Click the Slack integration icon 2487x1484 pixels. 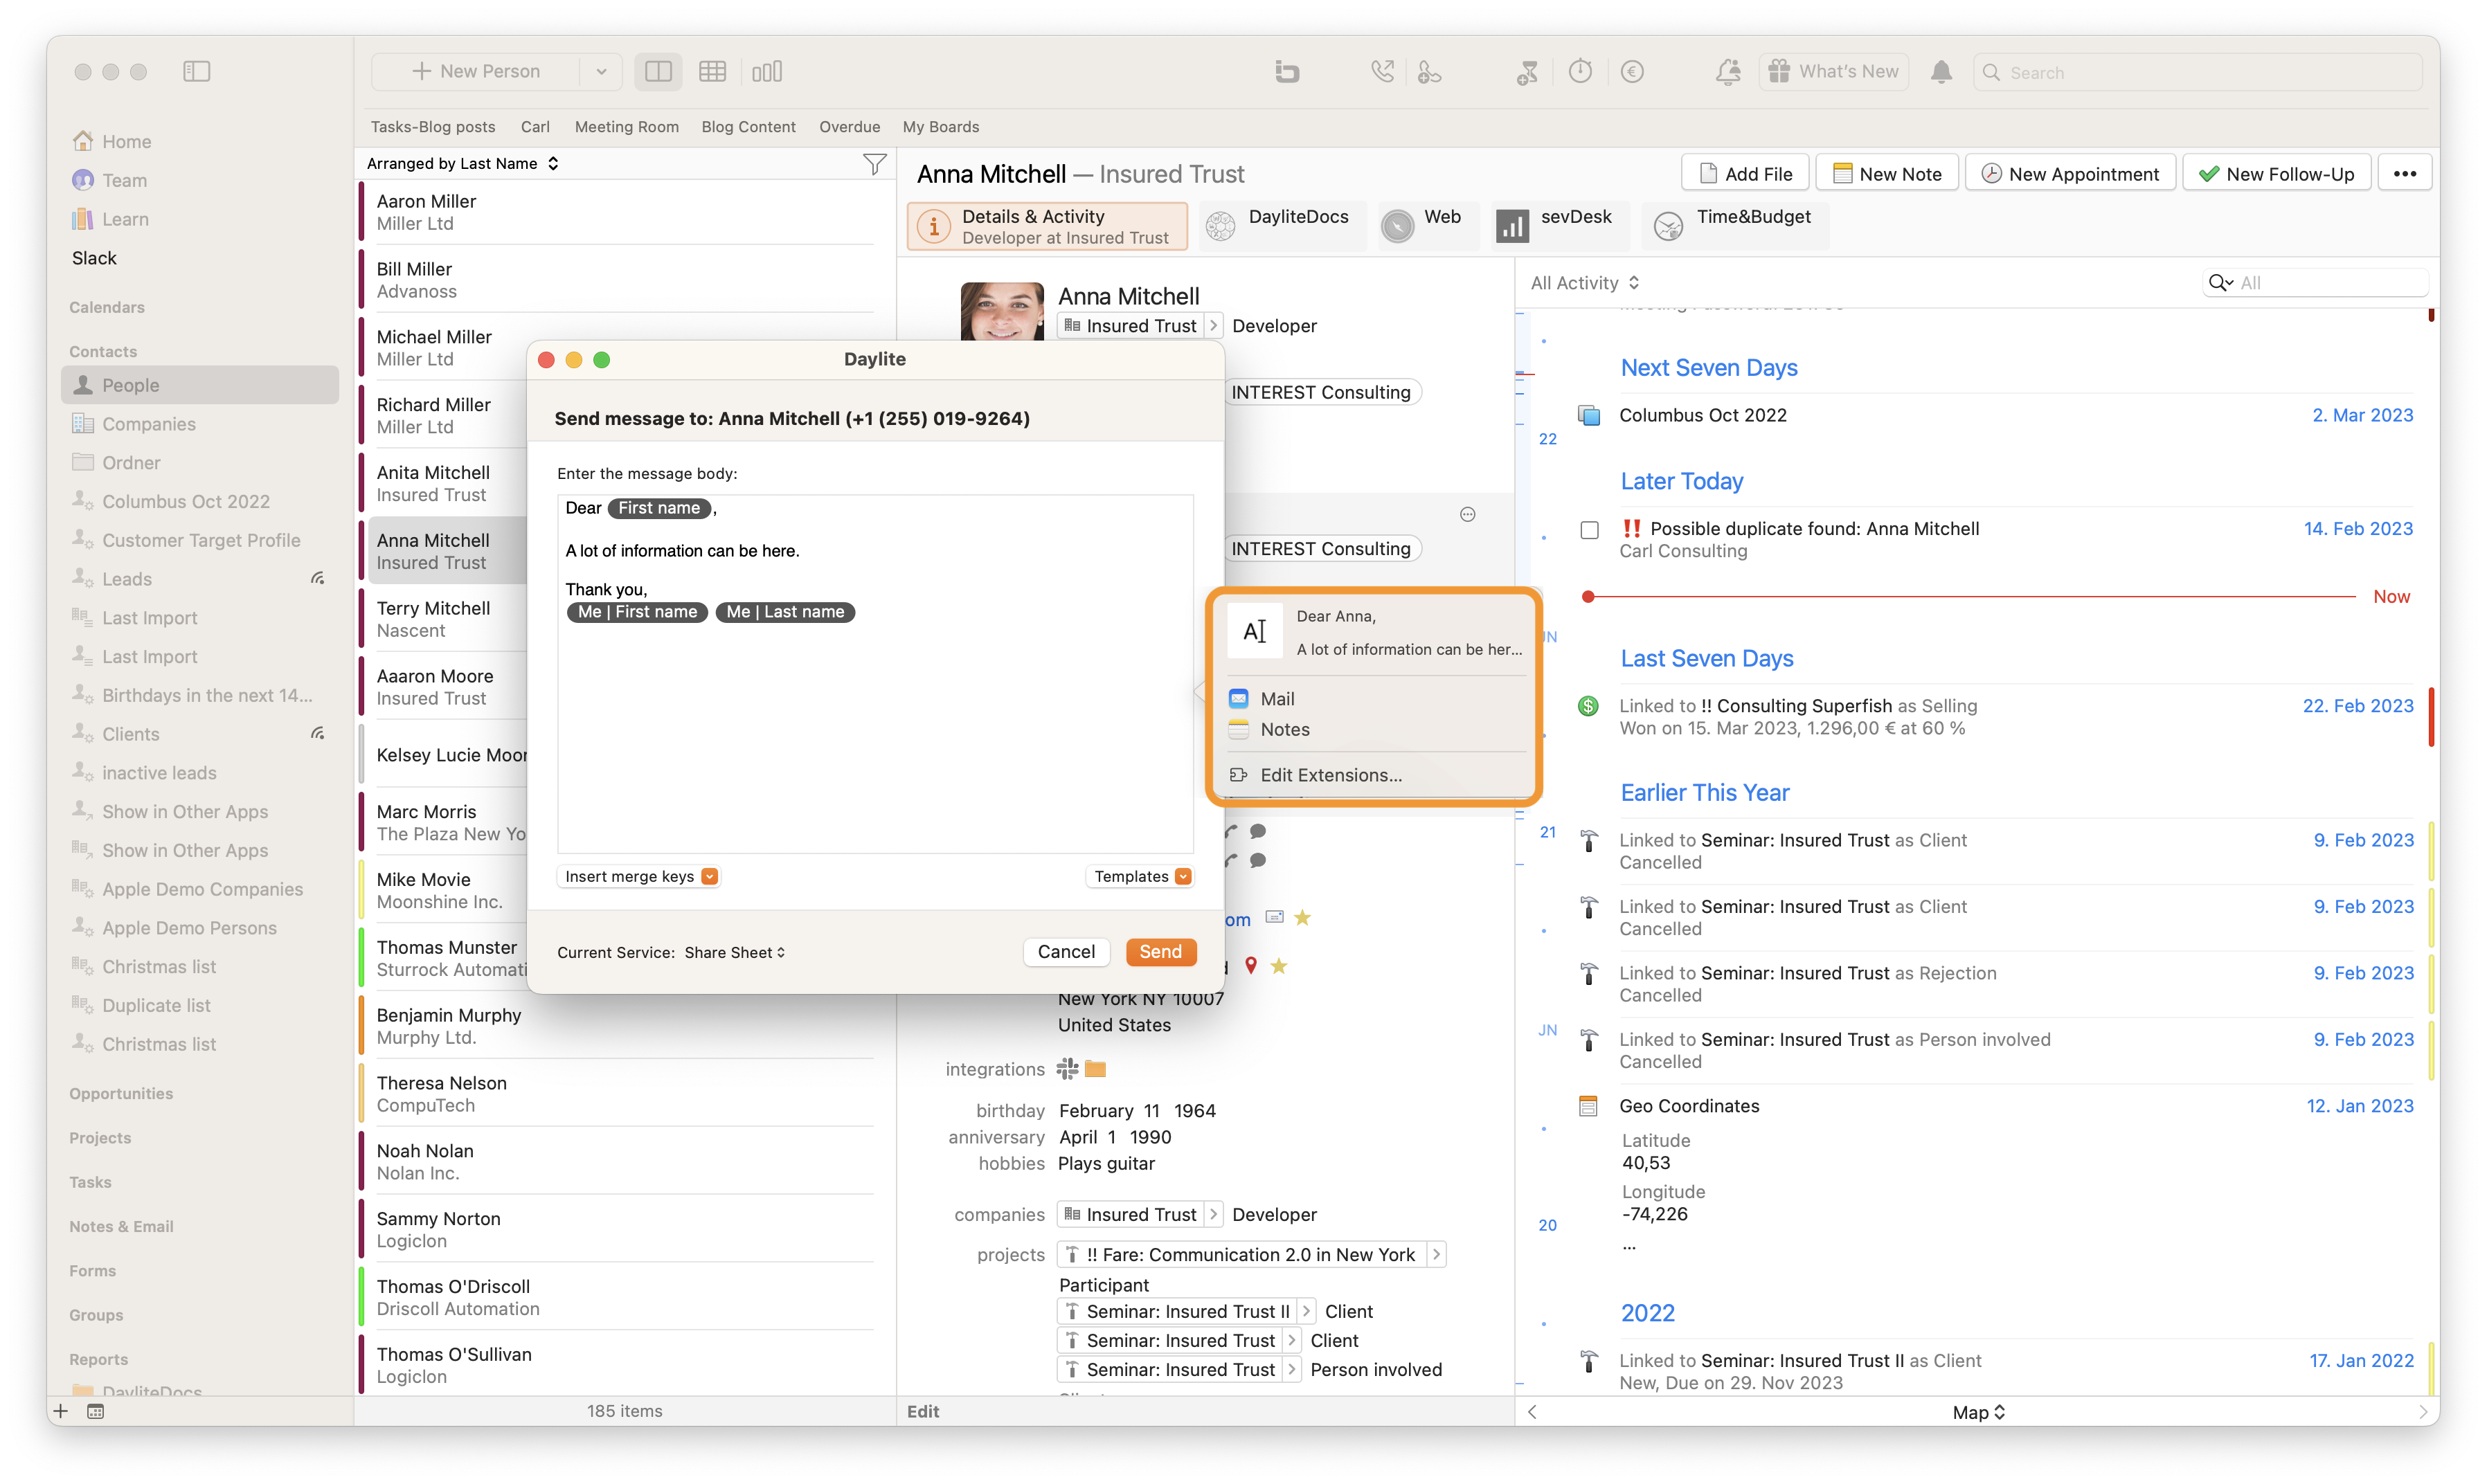1067,1069
